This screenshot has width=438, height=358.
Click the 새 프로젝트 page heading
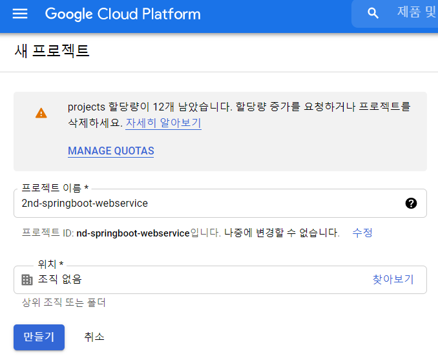point(52,51)
